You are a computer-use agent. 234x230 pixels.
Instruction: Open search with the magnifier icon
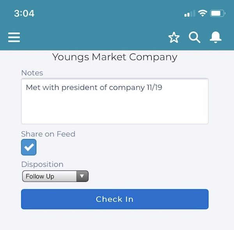tap(195, 37)
